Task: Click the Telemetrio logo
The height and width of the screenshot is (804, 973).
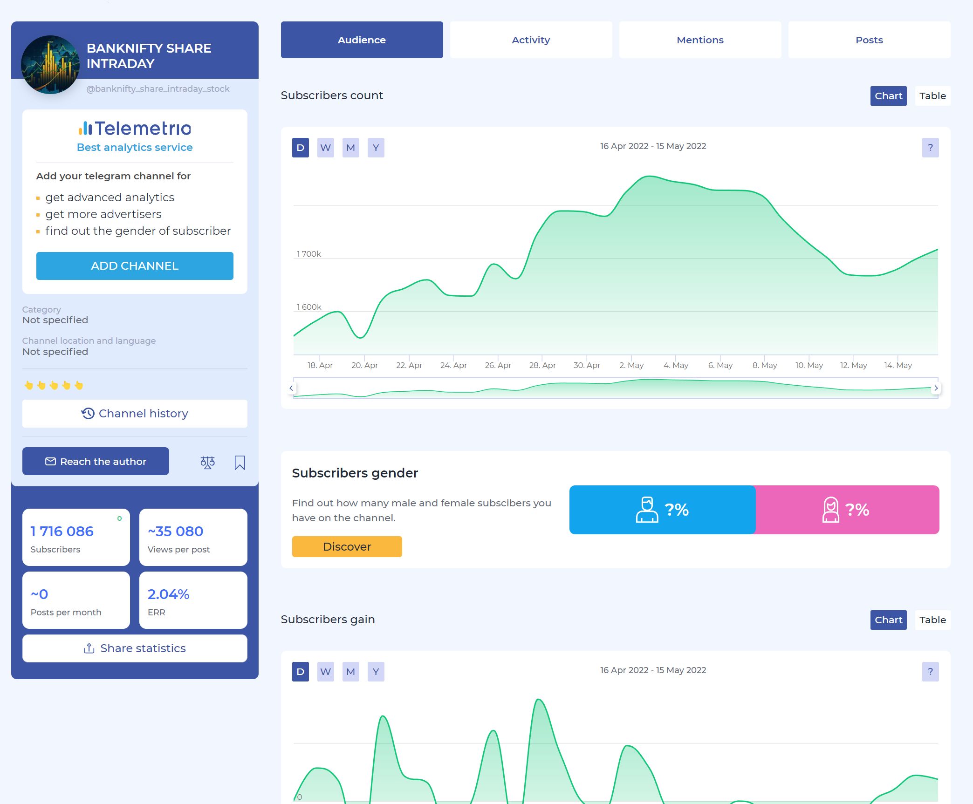Action: pyautogui.click(x=135, y=129)
